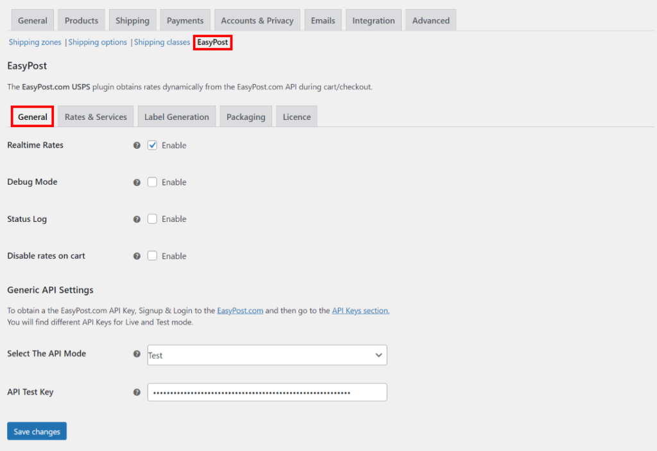The image size is (657, 451).
Task: Go to the Packaging tab
Action: [x=246, y=117]
